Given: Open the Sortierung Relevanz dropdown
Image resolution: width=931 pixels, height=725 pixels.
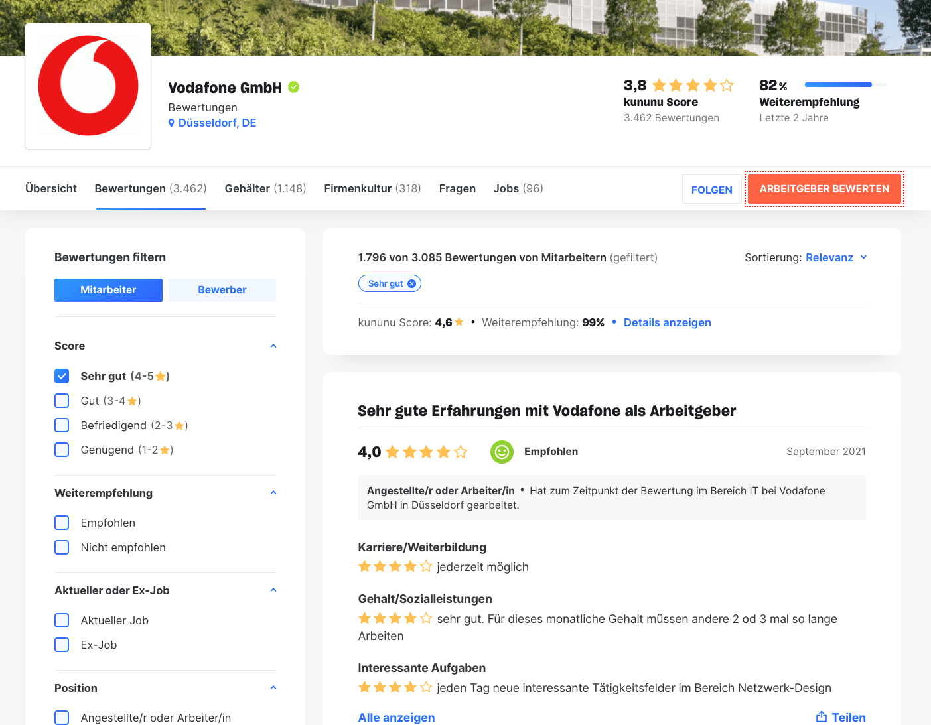Looking at the screenshot, I should (x=836, y=257).
